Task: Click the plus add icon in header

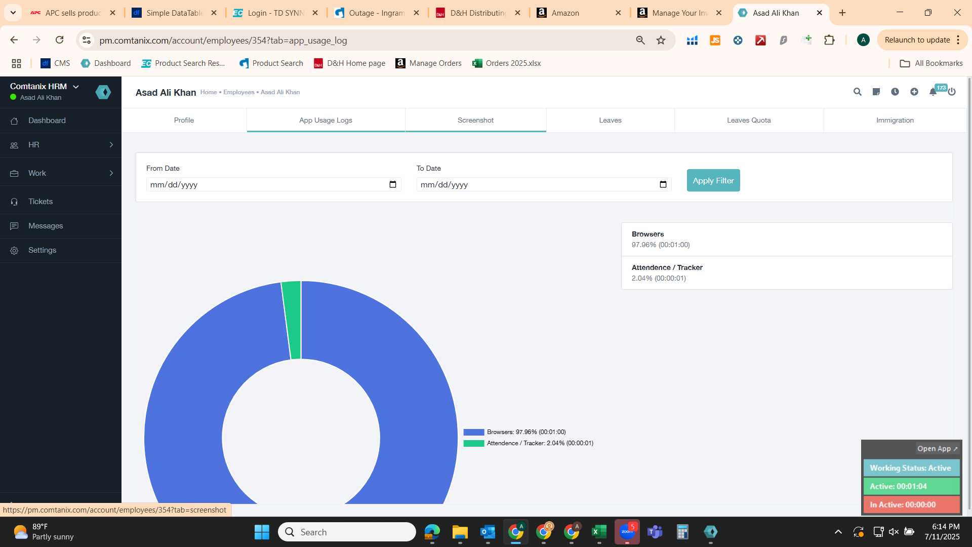Action: click(x=914, y=92)
